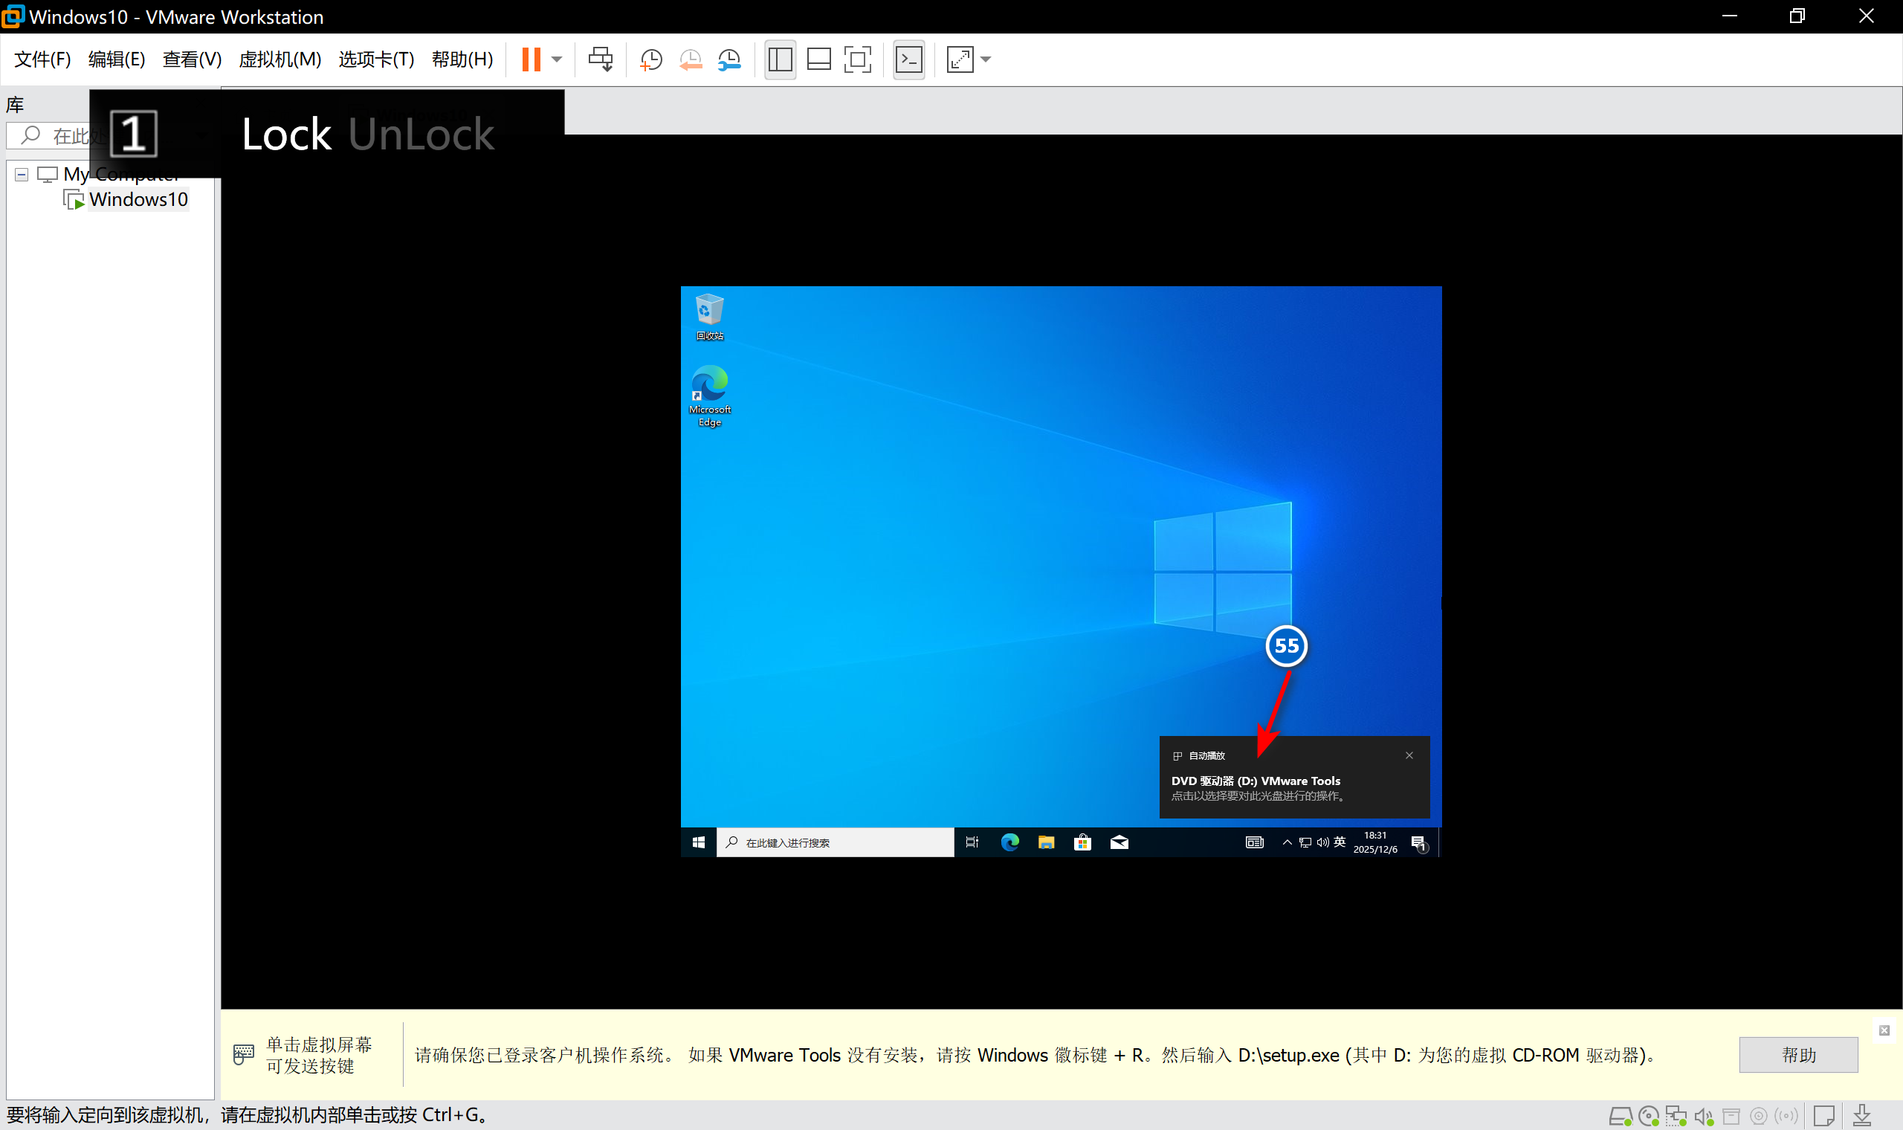Viewport: 1903px width, 1130px height.
Task: Click the sound card status icon
Action: pos(1704,1117)
